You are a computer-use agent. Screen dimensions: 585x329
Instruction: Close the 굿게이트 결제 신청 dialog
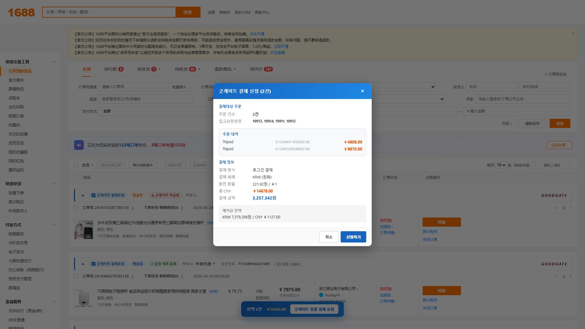pyautogui.click(x=362, y=91)
